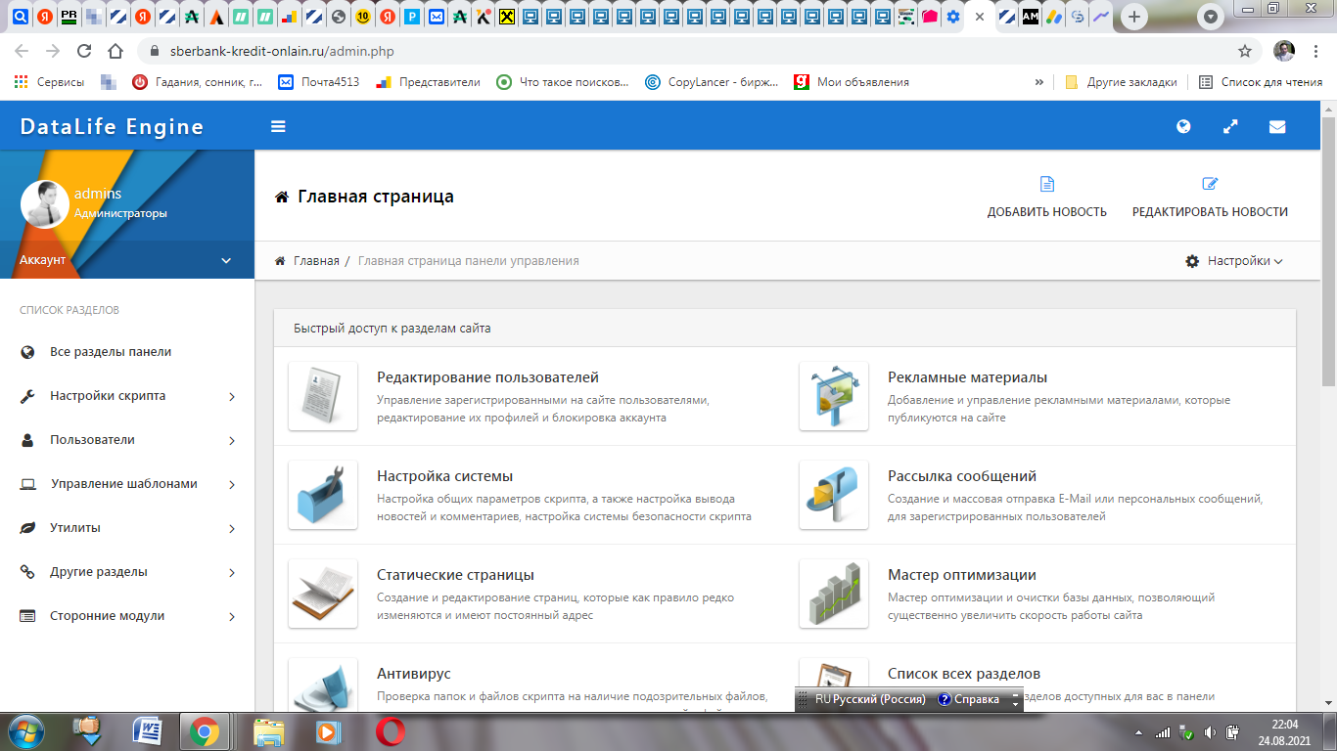Follow the Главная breadcrumb link
This screenshot has height=751, width=1337.
click(x=316, y=261)
